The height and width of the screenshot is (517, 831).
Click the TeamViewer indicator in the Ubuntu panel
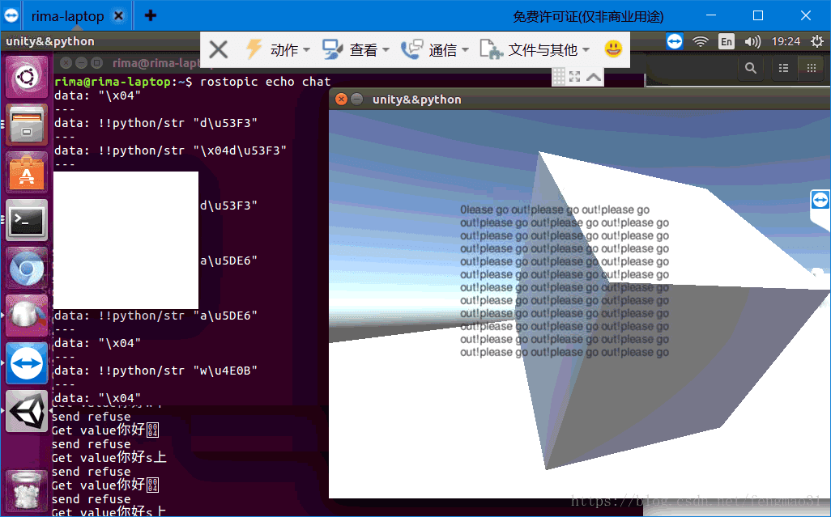tap(674, 41)
